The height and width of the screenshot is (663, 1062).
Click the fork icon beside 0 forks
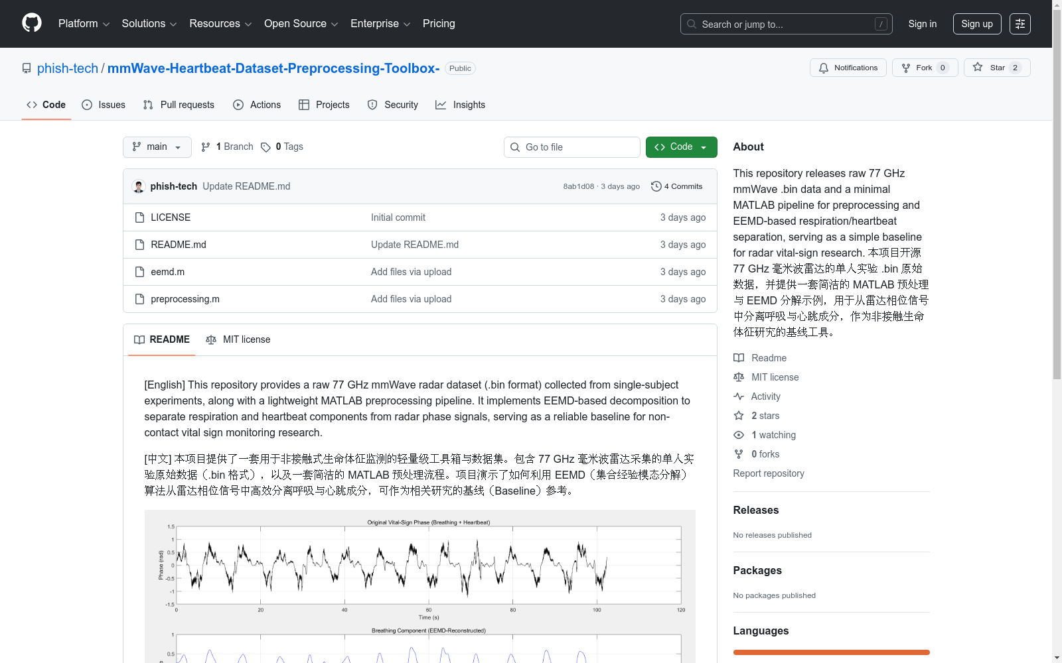click(739, 454)
